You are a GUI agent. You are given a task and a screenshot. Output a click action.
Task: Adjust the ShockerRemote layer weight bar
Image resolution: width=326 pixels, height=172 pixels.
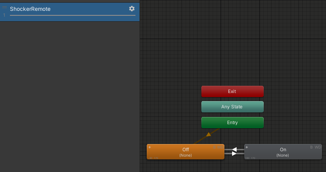coord(73,15)
